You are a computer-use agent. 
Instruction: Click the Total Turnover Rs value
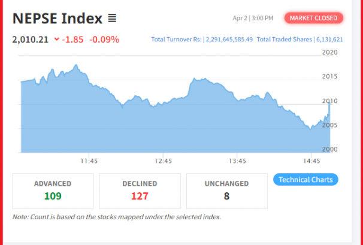pos(229,40)
